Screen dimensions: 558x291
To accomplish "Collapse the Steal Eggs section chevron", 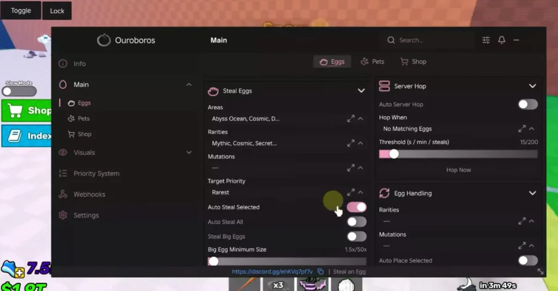I will pyautogui.click(x=361, y=91).
